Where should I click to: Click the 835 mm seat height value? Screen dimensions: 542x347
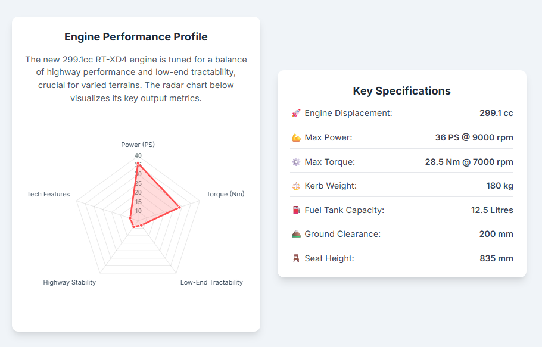[496, 258]
